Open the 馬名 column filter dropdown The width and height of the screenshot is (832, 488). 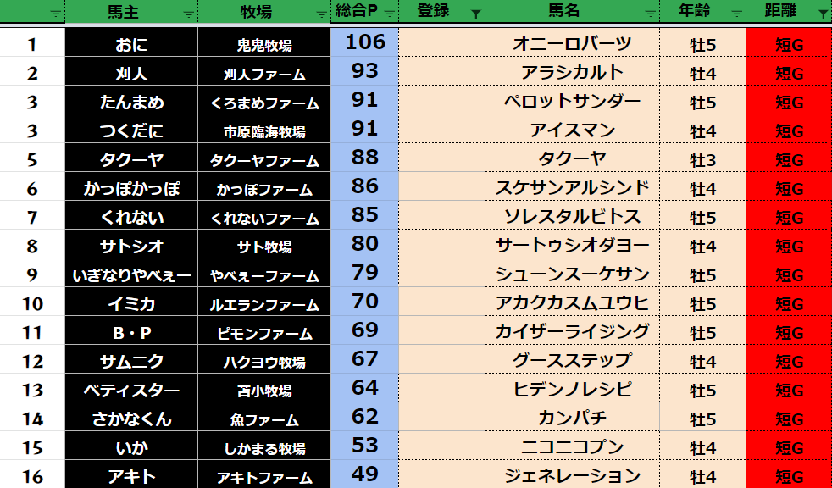[650, 14]
